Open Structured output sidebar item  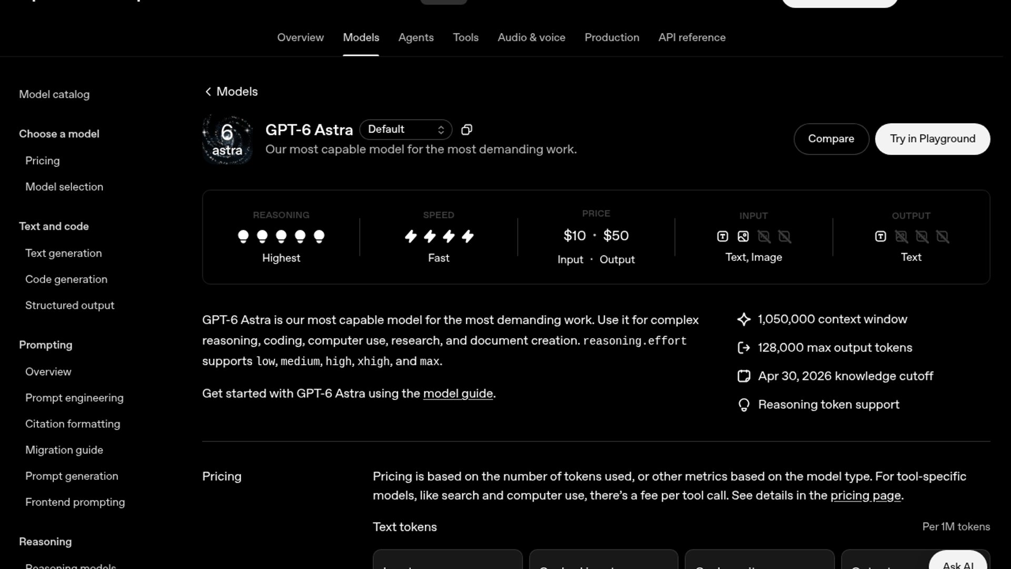point(70,306)
